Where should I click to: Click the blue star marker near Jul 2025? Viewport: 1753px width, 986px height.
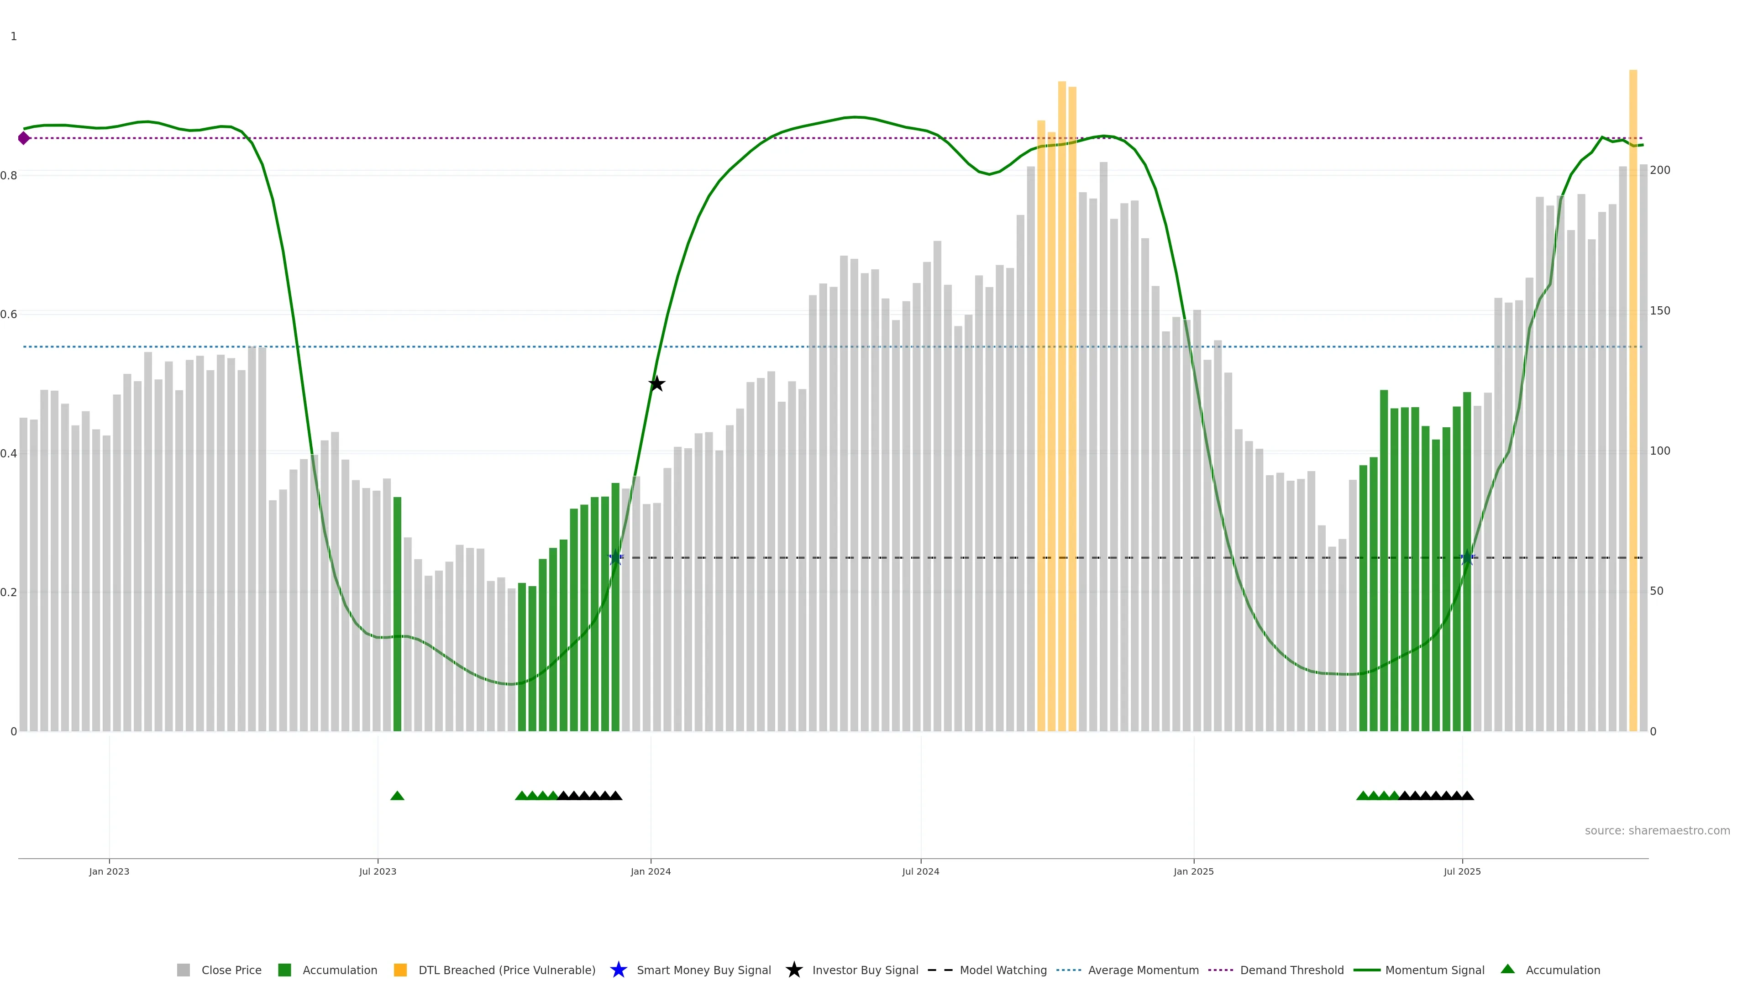1467,558
